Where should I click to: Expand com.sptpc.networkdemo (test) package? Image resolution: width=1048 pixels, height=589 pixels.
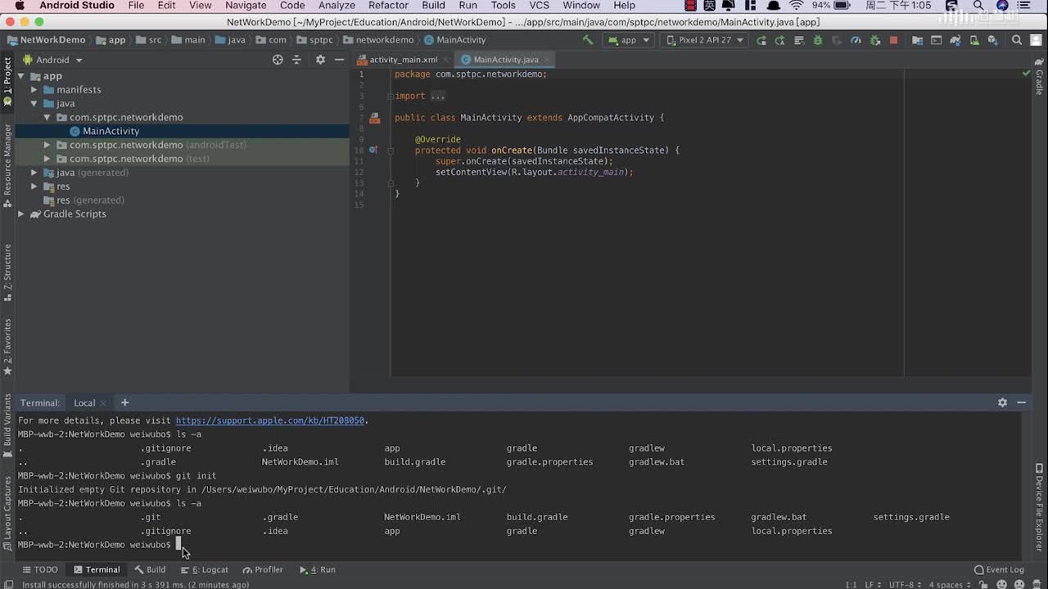pos(47,159)
